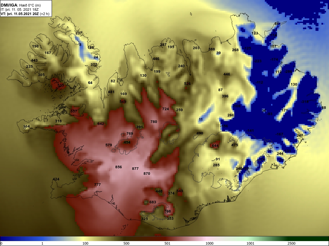
Task: Click the 100 tick on the color scale
Action: pyautogui.click(x=86, y=243)
